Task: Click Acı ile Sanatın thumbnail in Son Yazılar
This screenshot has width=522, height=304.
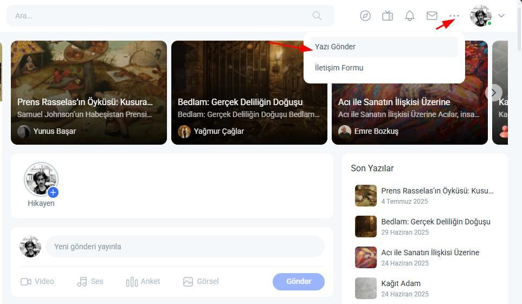Action: coord(366,257)
